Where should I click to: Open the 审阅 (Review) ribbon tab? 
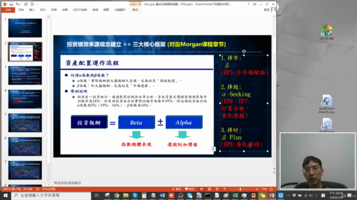tap(95, 10)
